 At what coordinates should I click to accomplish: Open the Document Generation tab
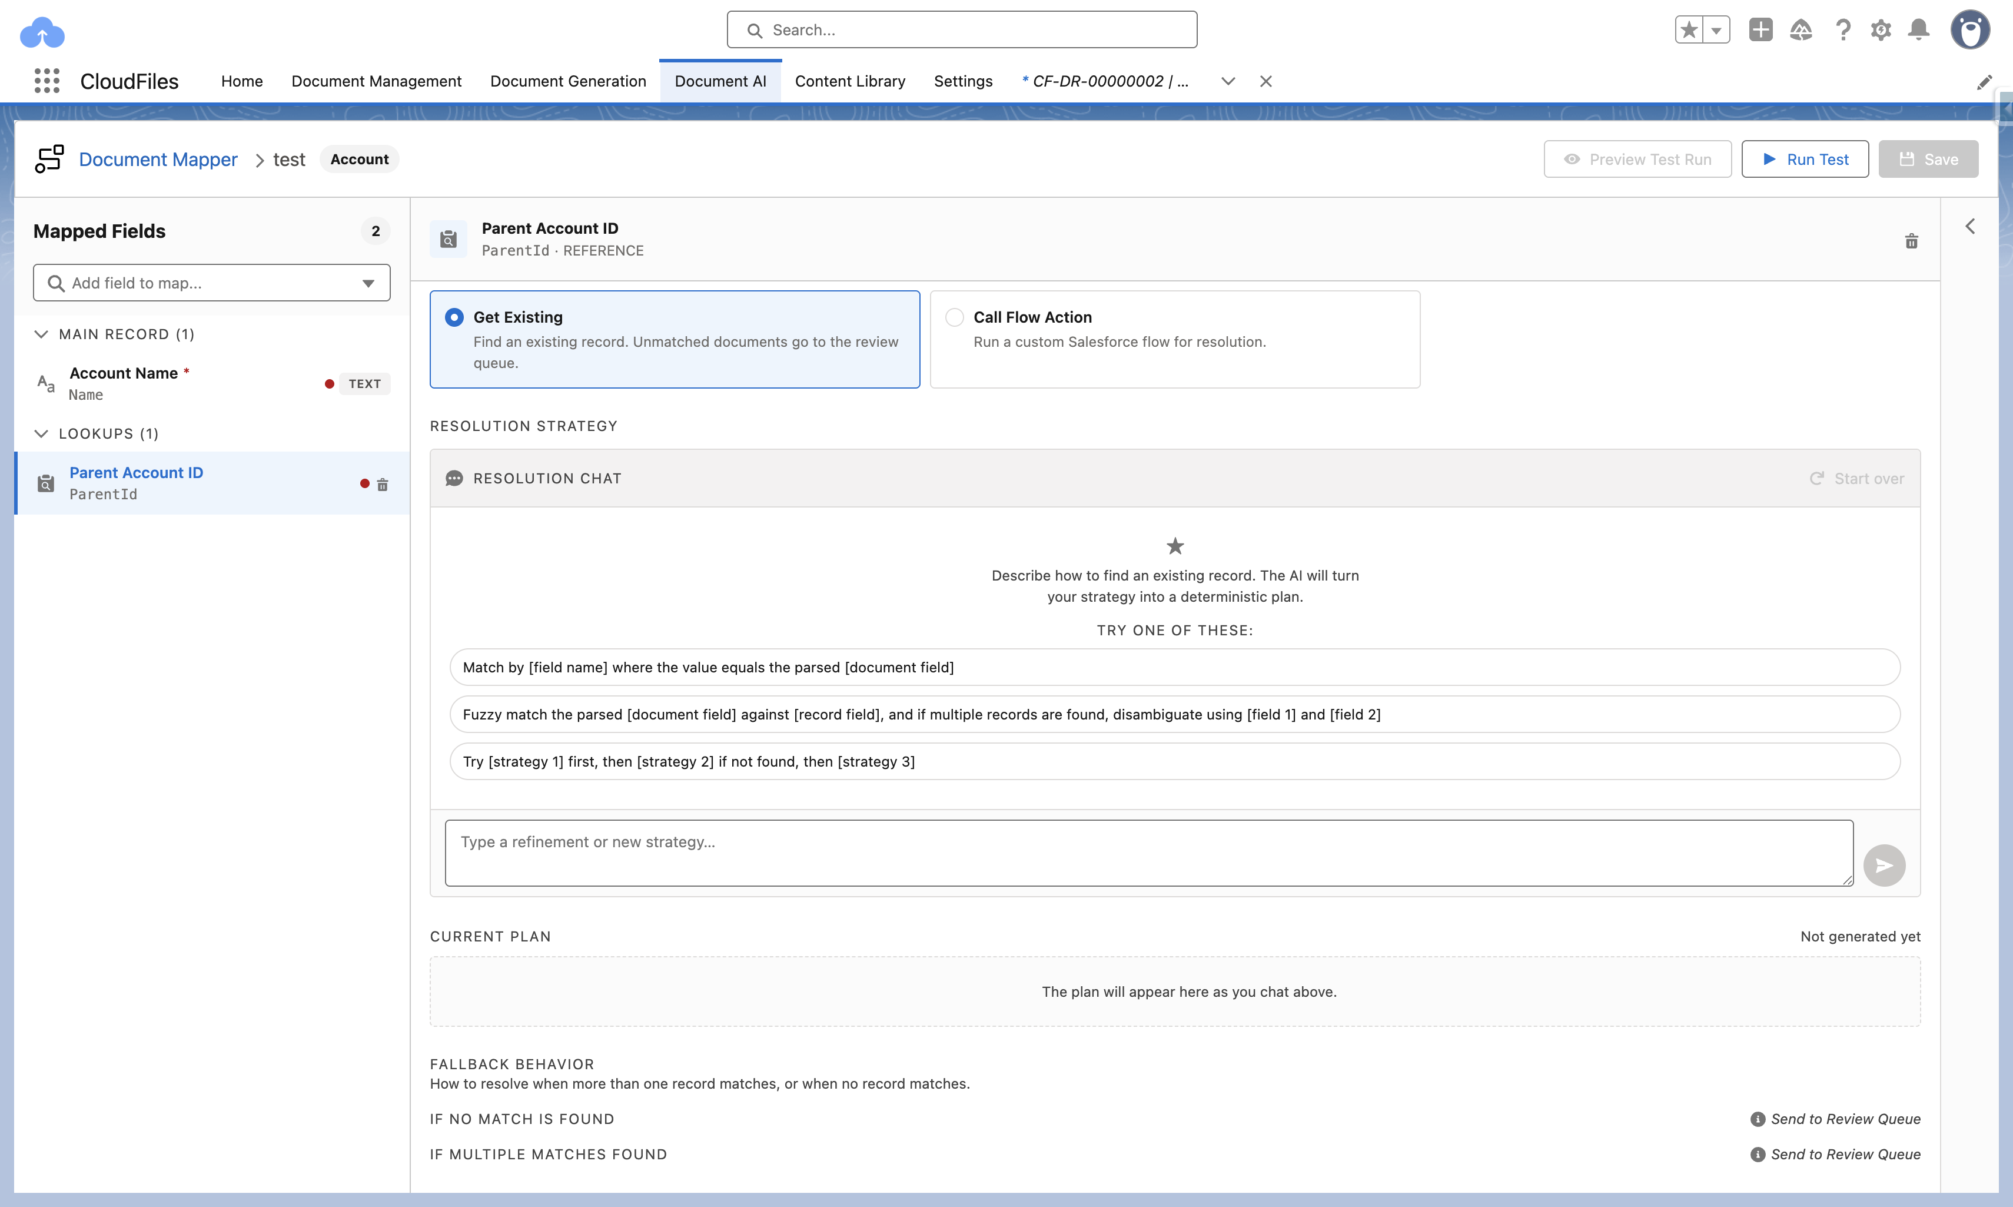(x=567, y=81)
